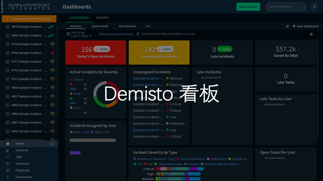This screenshot has width=323, height=181.
Task: Click the Jobs clock icon in the navigation
Action: [x=8, y=157]
